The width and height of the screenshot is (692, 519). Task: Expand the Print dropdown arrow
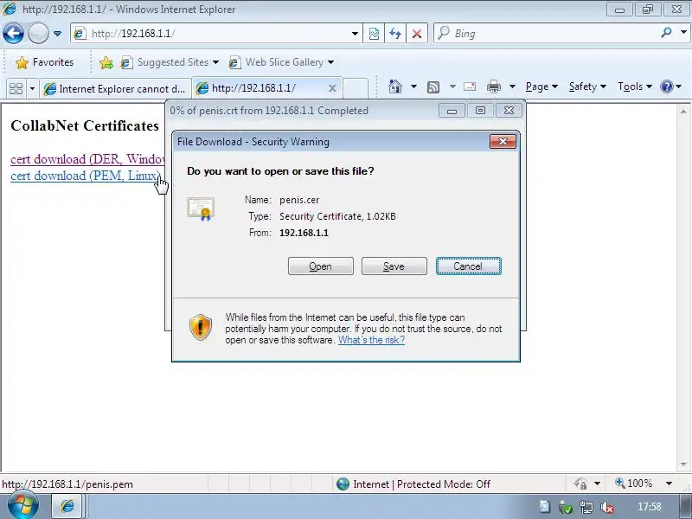pos(512,86)
